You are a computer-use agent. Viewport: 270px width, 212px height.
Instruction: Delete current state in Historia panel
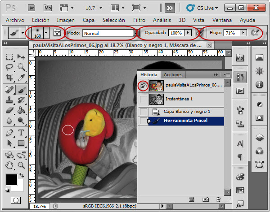click(x=218, y=199)
